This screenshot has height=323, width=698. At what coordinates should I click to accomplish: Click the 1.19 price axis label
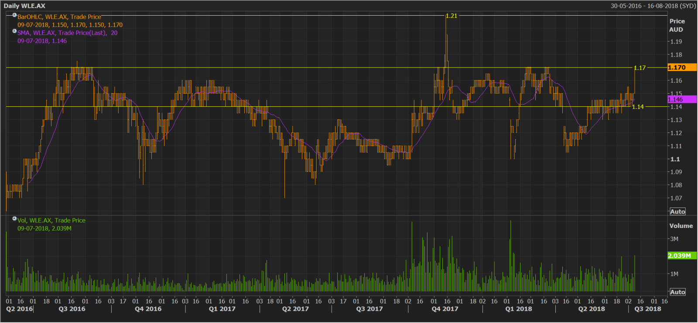coord(676,42)
